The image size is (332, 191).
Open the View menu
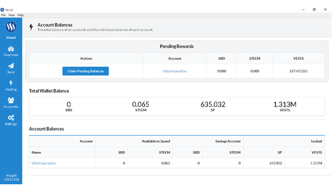(11, 15)
